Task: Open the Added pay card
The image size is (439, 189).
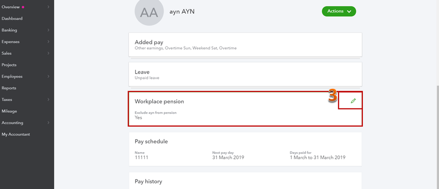Action: [245, 45]
